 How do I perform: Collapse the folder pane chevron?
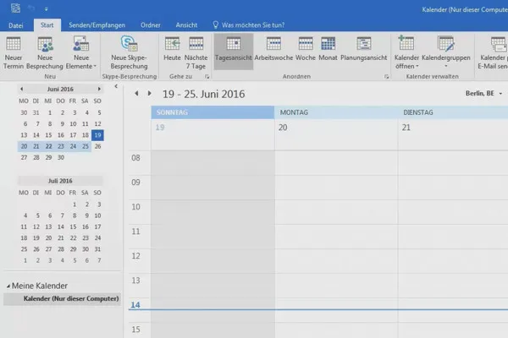tap(116, 86)
